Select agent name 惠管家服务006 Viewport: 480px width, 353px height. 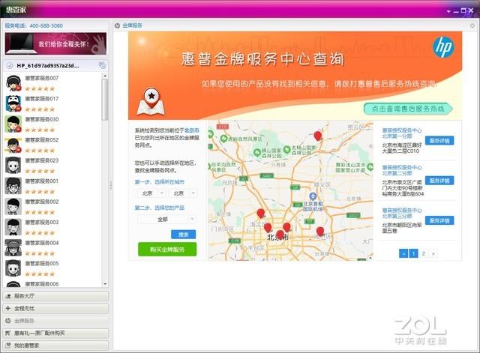[x=42, y=284]
